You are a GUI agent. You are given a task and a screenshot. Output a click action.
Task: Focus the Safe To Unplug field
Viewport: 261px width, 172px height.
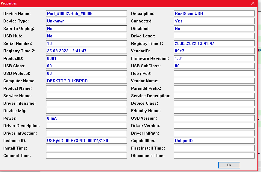(x=87, y=28)
